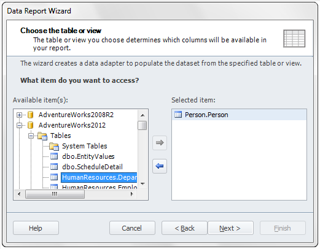Click the HumanResources.Depar table icon
This screenshot has width=320, height=249.
pos(54,177)
